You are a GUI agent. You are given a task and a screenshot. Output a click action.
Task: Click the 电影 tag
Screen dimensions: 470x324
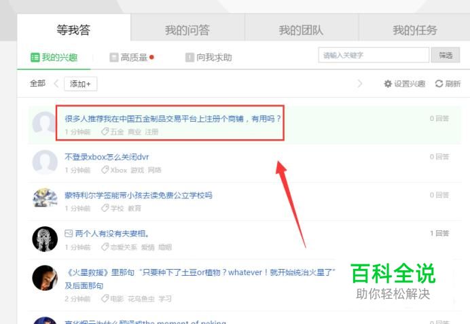(117, 299)
